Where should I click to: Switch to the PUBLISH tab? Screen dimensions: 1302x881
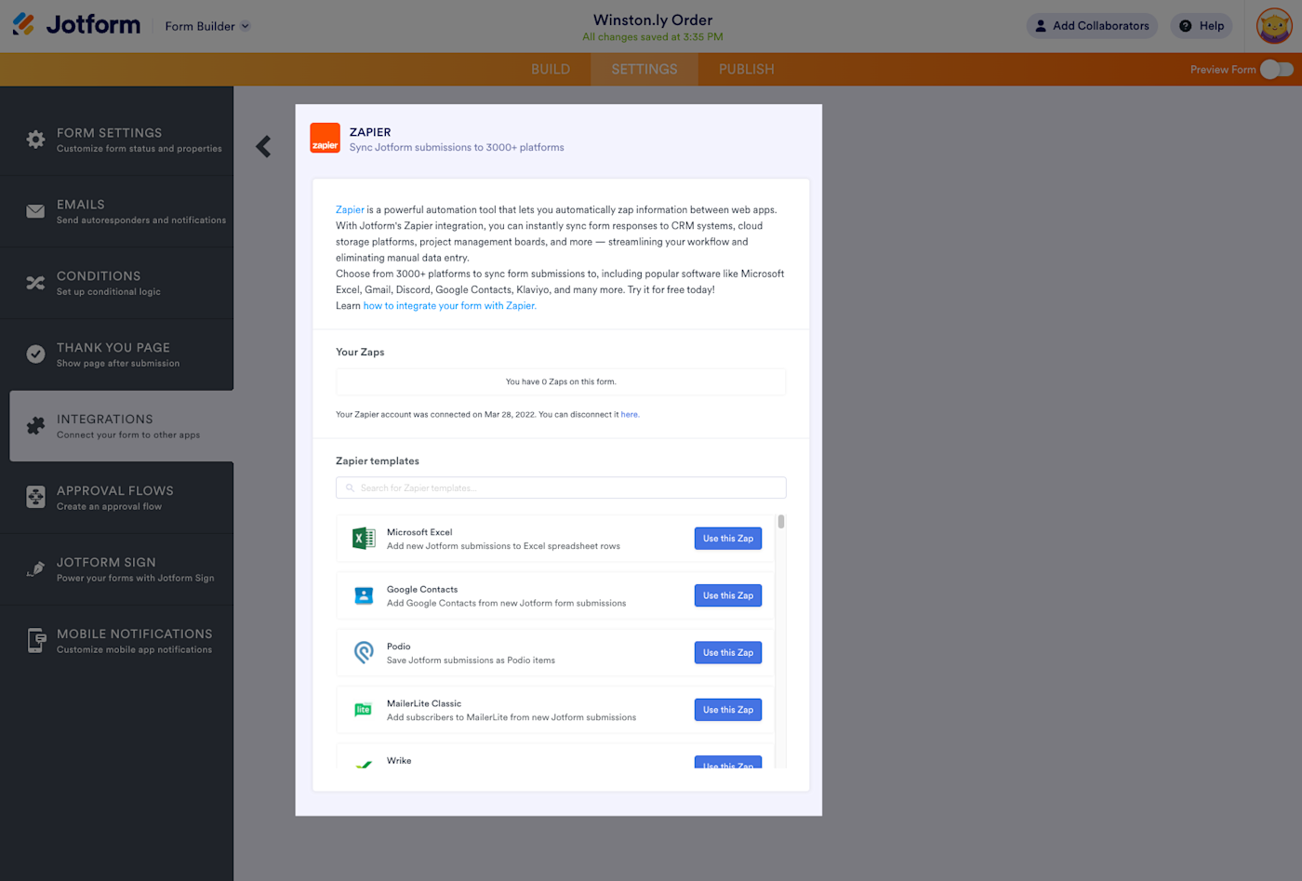747,70
